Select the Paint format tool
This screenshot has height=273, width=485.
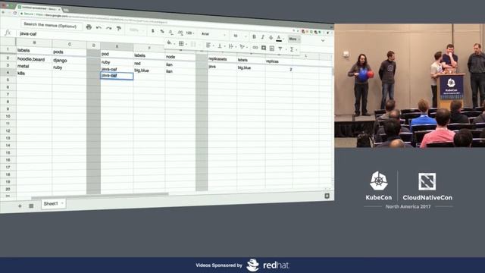point(118,29)
